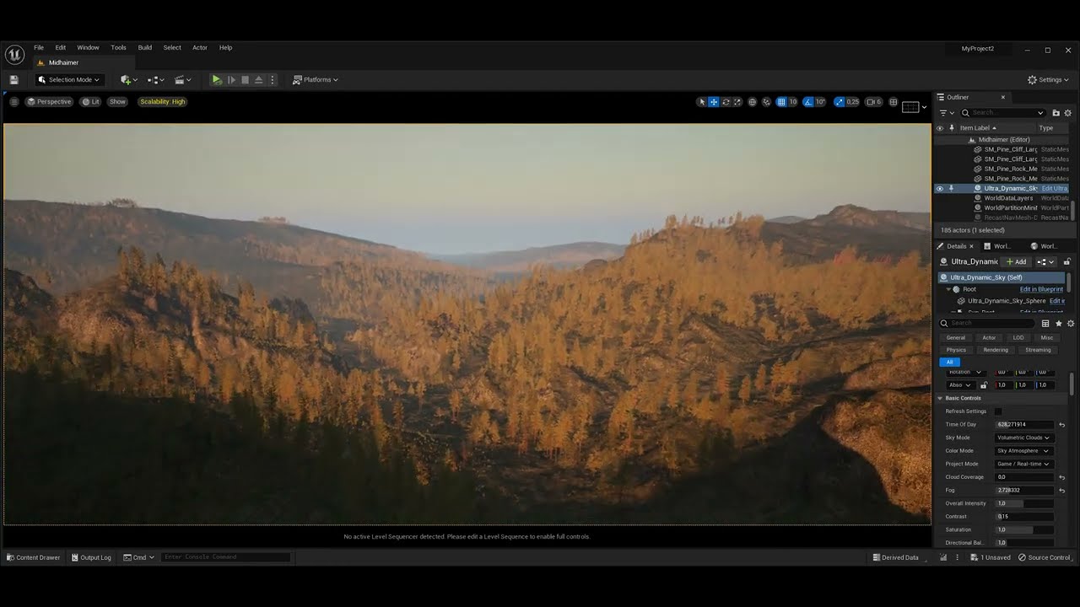Click the eject from player button
Viewport: 1080px width, 607px height.
tap(258, 79)
